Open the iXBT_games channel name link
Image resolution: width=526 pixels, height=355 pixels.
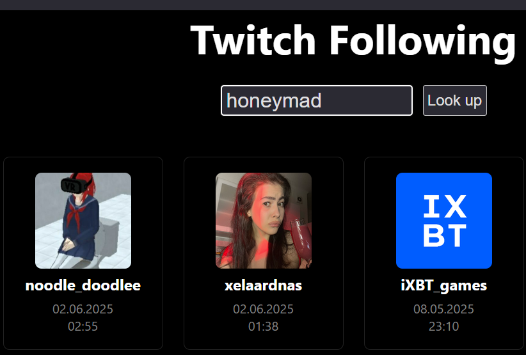pos(444,286)
